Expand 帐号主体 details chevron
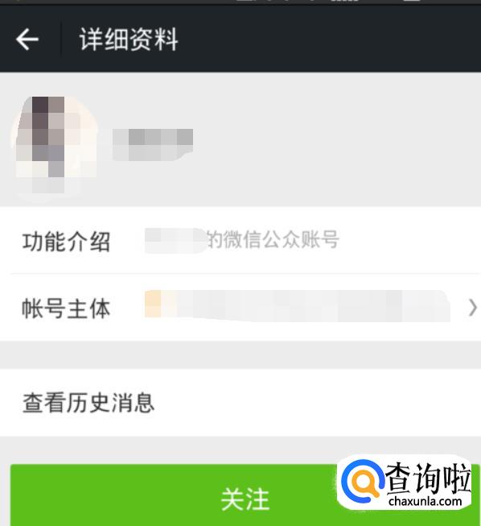The width and height of the screenshot is (481, 526). [472, 308]
